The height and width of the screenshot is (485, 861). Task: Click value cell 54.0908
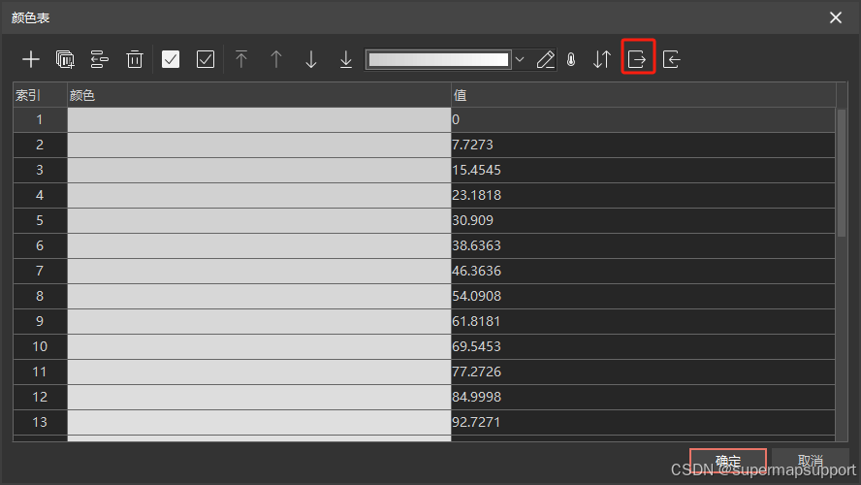coord(643,297)
